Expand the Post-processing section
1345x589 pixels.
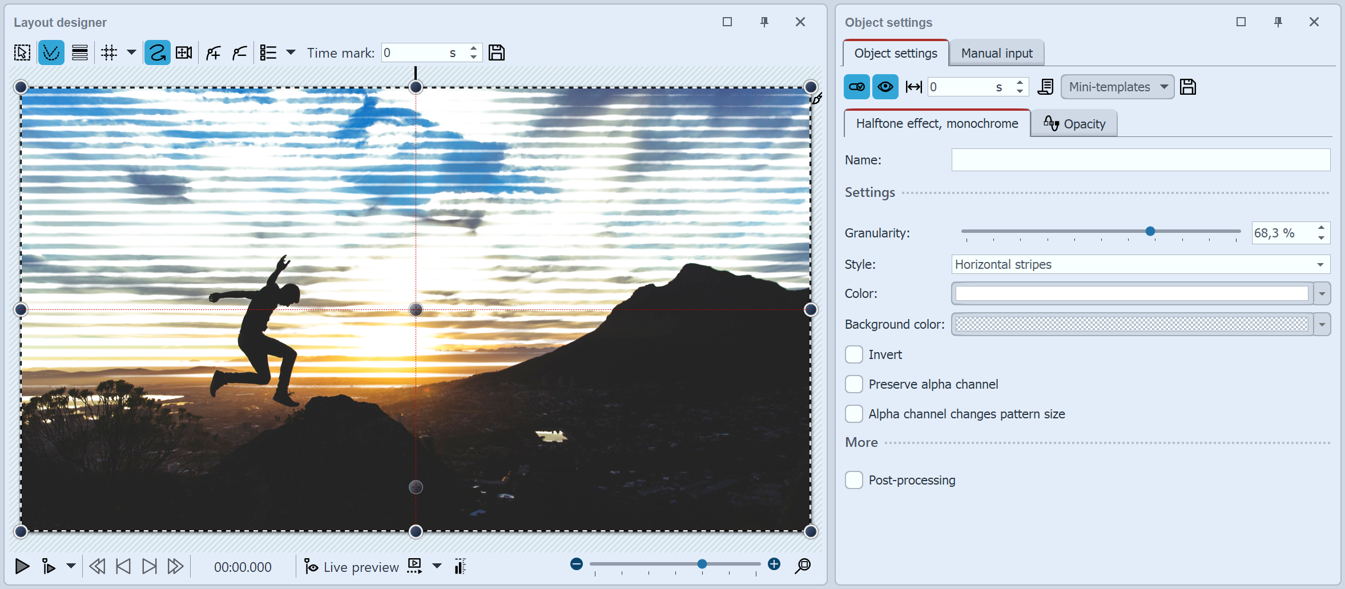[853, 480]
